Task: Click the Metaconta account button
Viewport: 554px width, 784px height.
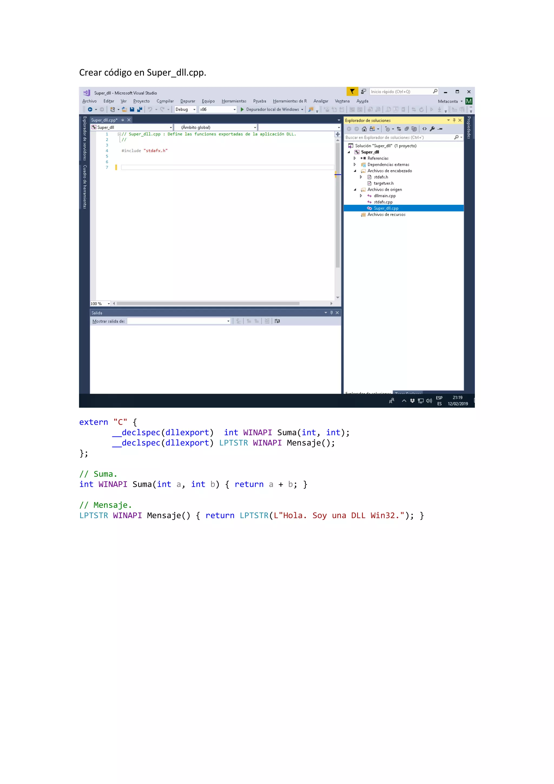Action: (x=450, y=102)
